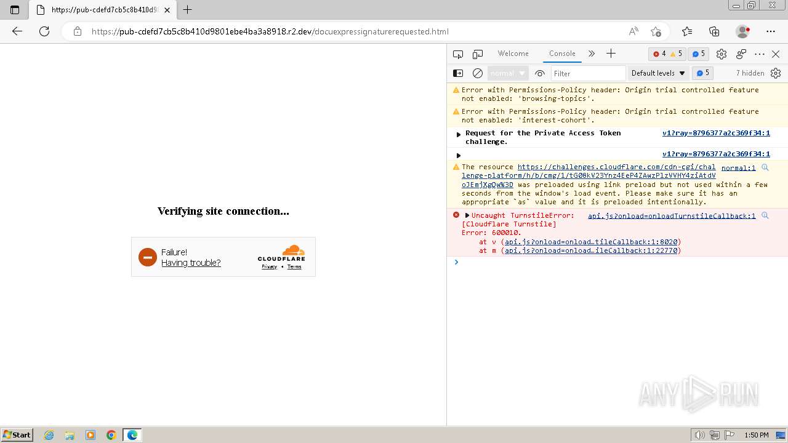Viewport: 788px width, 443px height.
Task: Create live expression with eye icon
Action: point(540,73)
